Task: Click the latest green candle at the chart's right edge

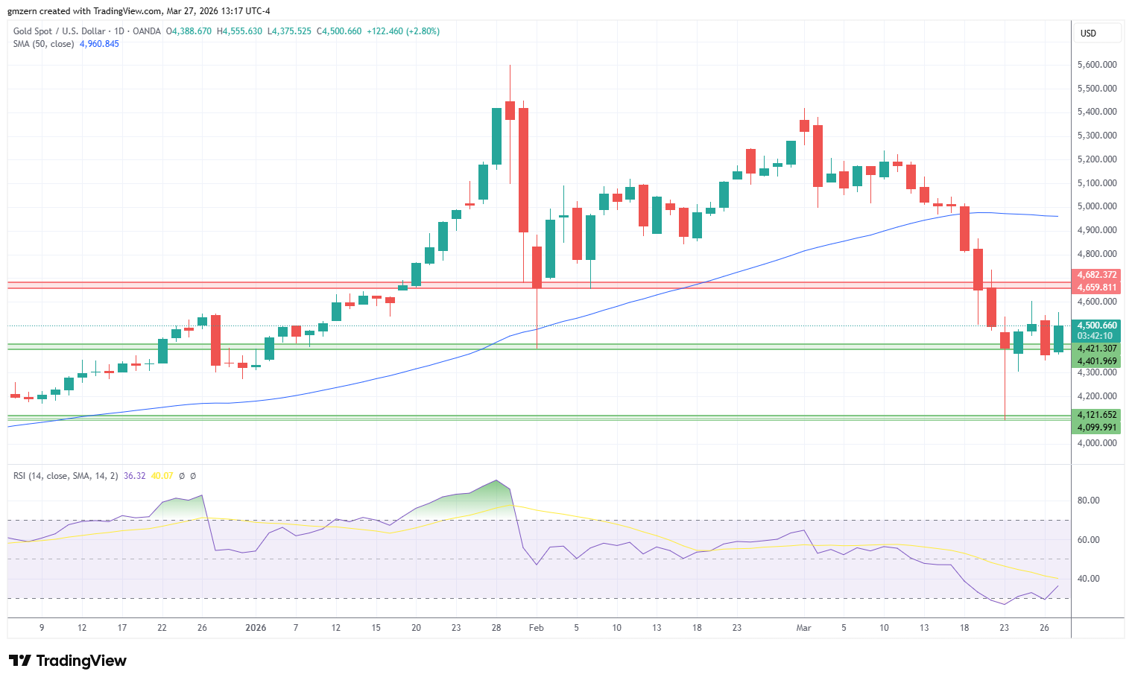Action: pos(1058,339)
